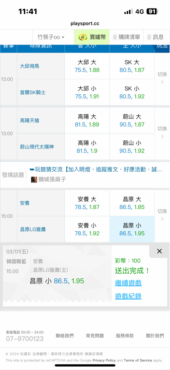Open the Privacy Policy link
The width and height of the screenshot is (170, 370).
(104, 360)
